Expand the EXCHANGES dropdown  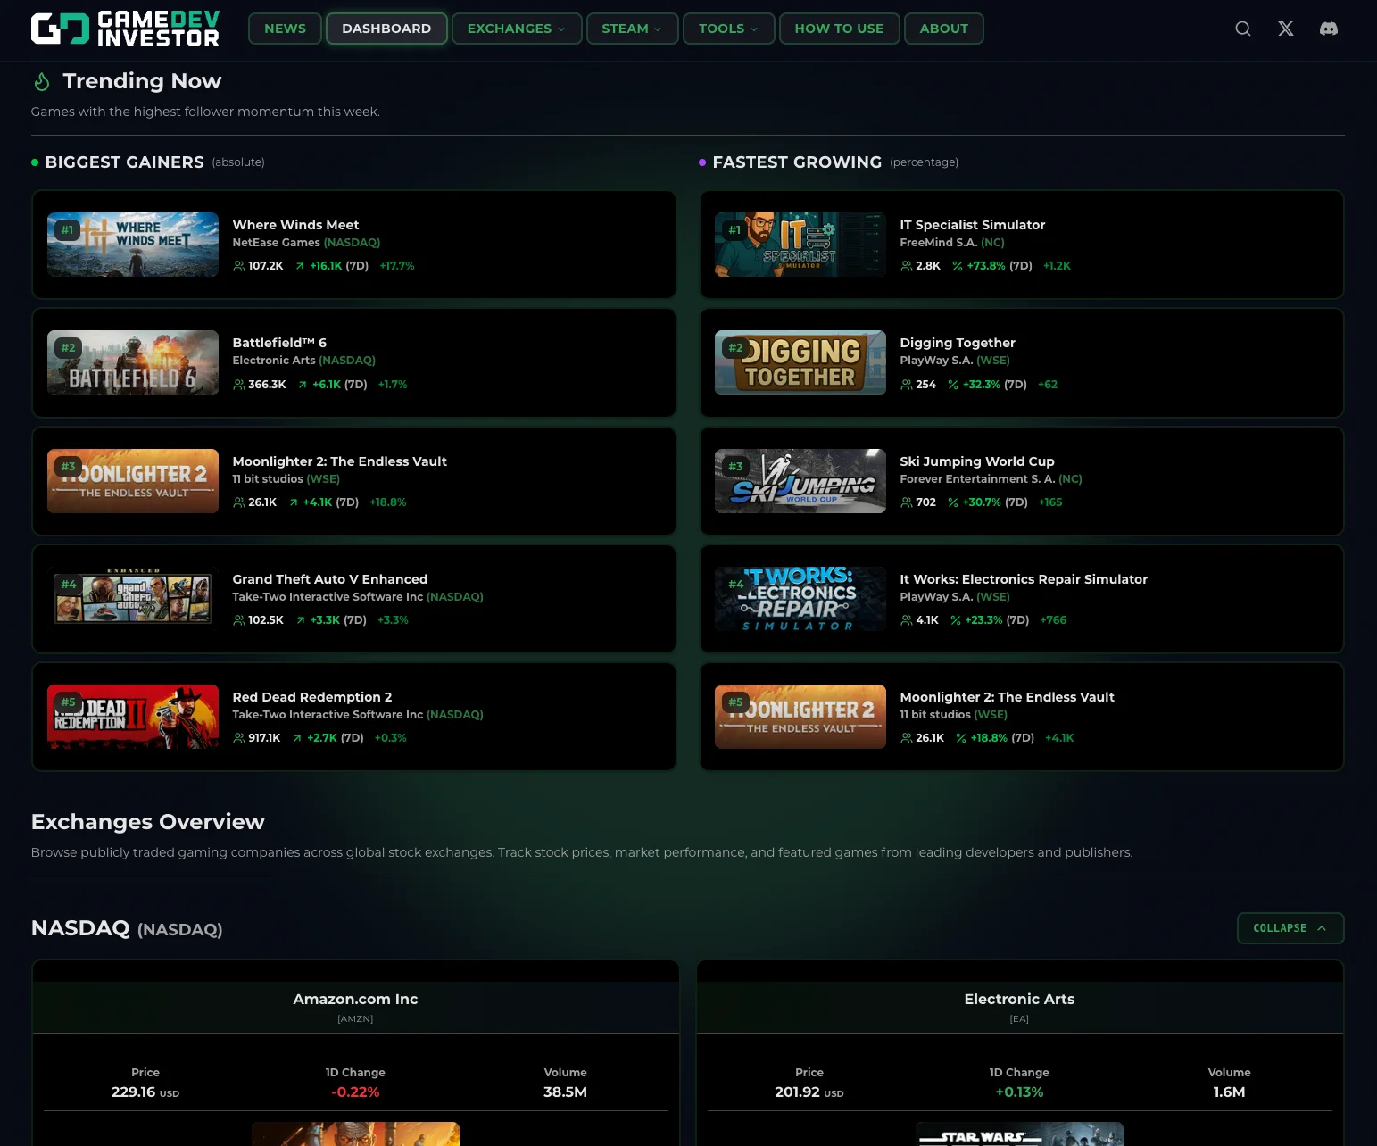(x=516, y=28)
